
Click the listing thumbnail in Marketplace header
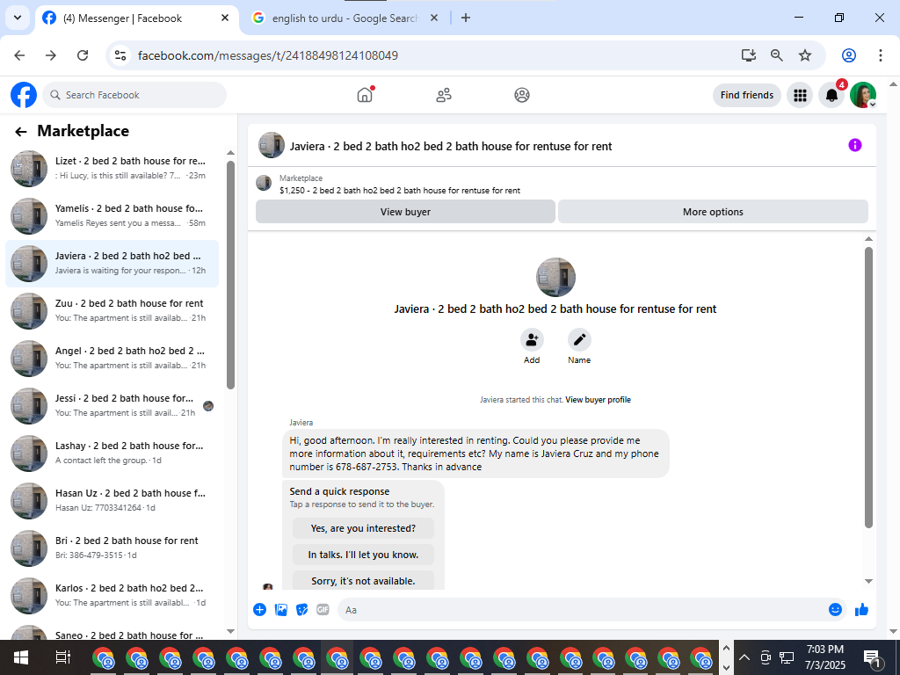[264, 183]
